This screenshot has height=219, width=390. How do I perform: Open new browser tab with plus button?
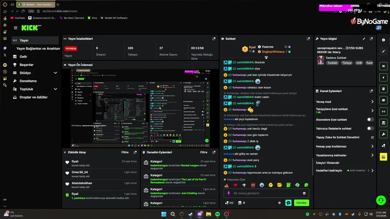58,5
